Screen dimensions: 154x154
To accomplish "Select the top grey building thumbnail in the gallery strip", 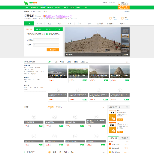I will click(x=125, y=31).
